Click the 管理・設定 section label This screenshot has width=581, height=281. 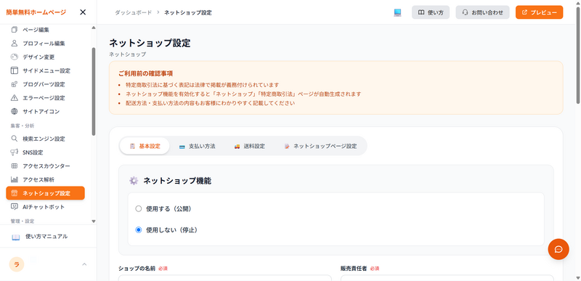point(23,221)
